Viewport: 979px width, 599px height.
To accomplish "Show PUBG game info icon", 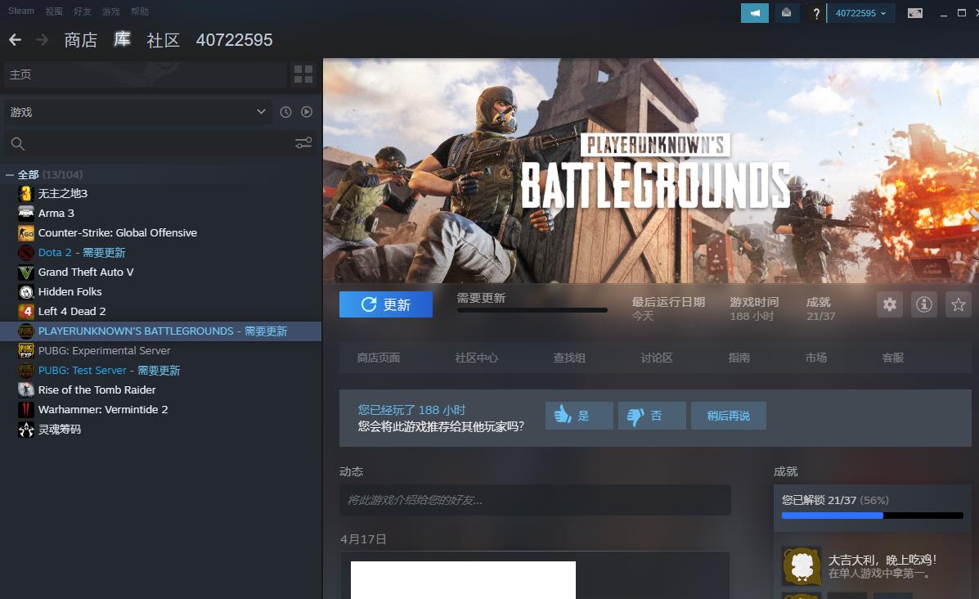I will tap(924, 304).
